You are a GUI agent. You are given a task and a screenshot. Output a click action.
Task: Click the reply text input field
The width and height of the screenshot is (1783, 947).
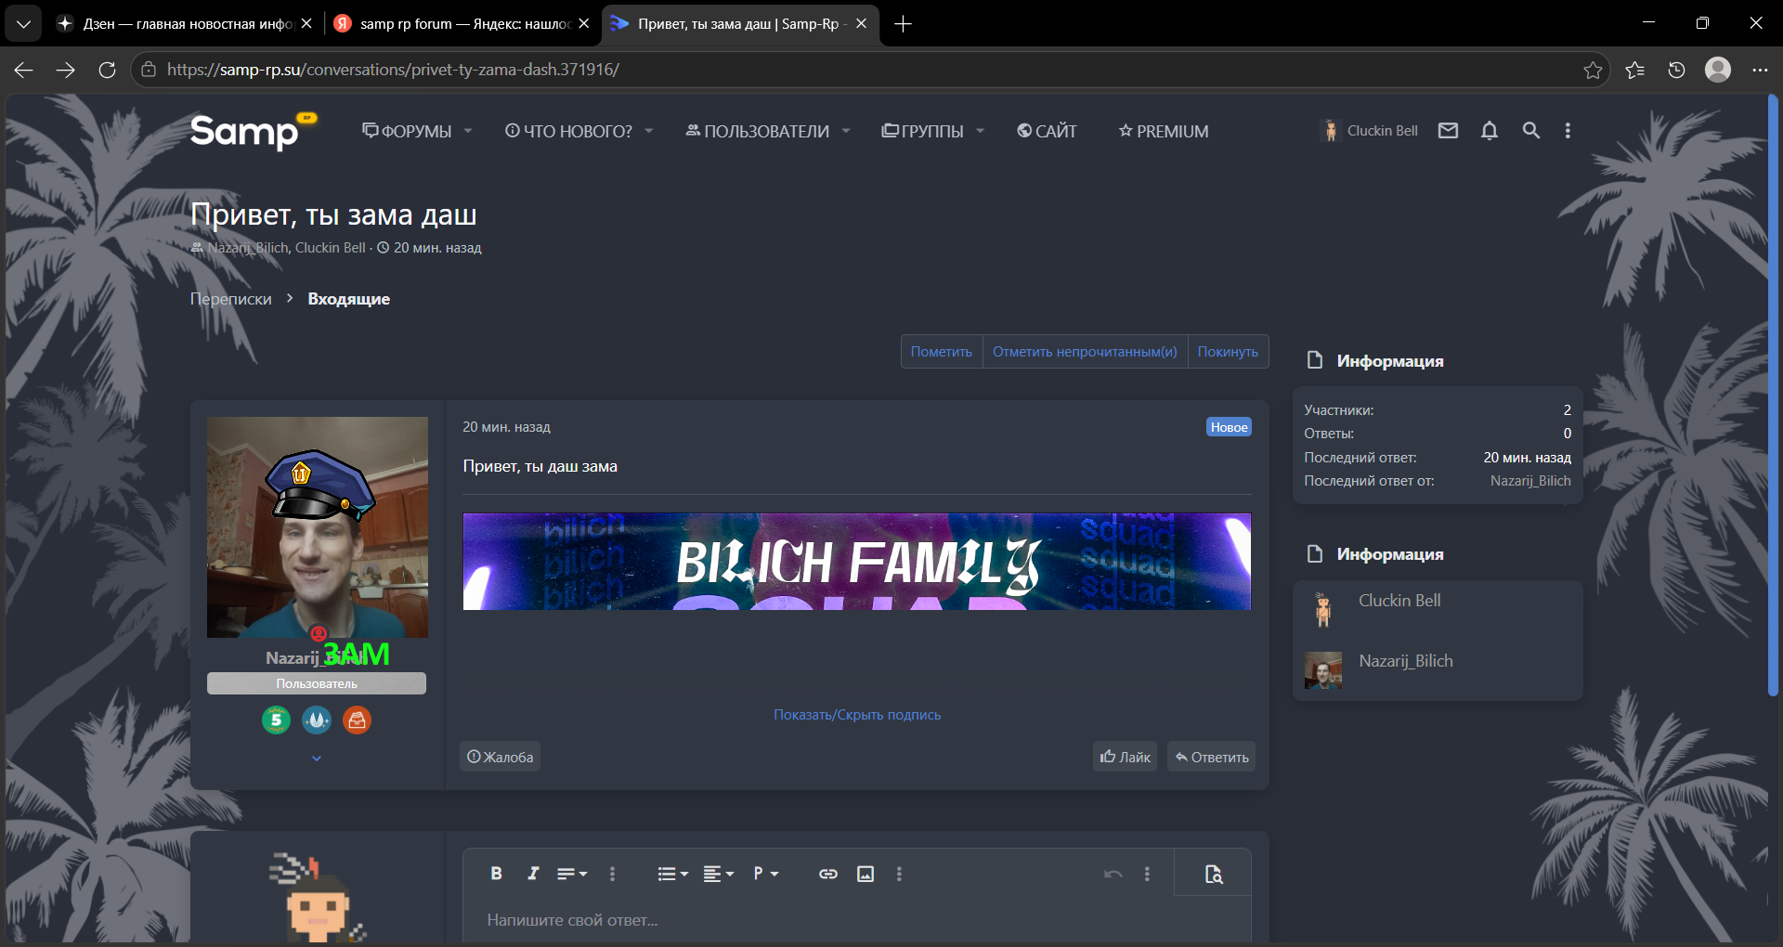point(856,920)
